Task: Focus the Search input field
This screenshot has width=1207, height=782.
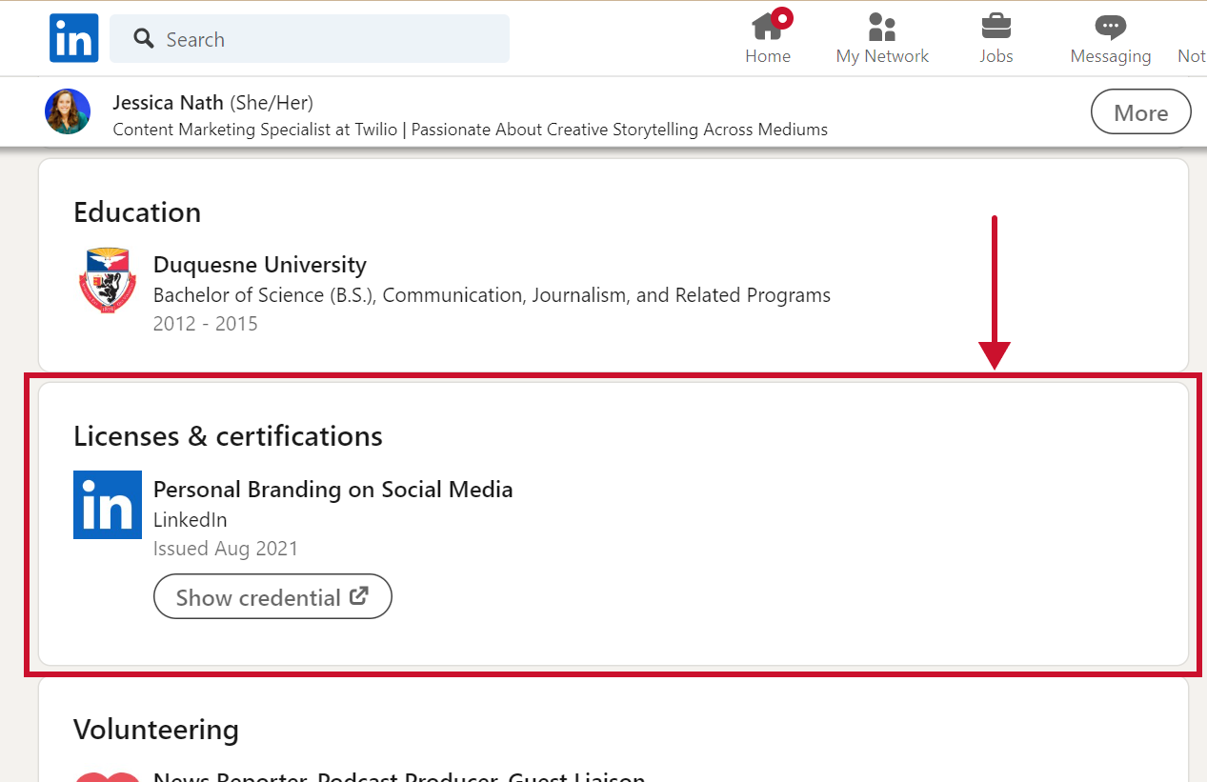Action: pos(324,39)
